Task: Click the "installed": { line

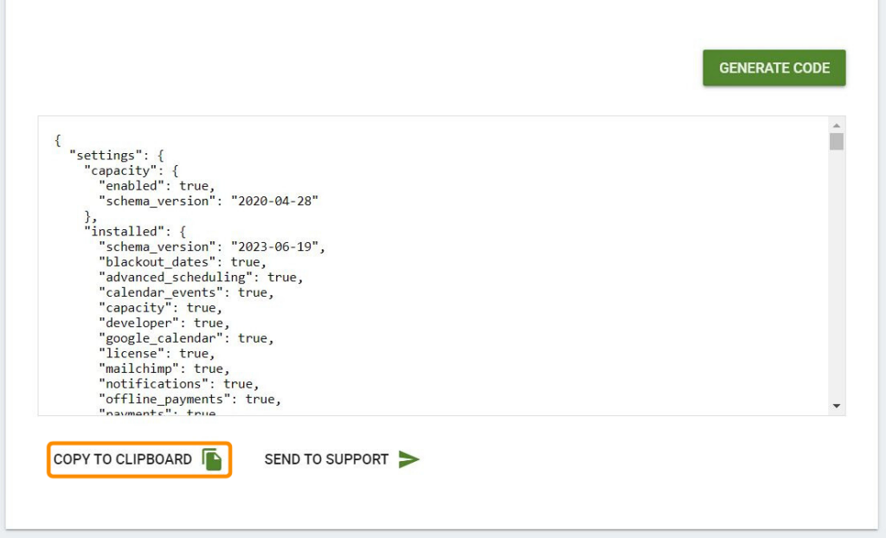Action: coord(134,232)
